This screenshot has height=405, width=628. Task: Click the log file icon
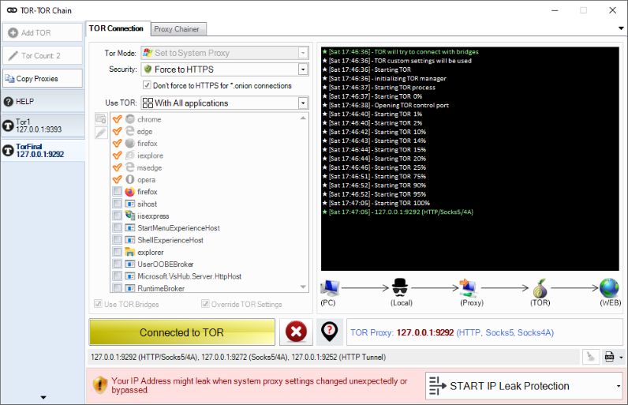(x=610, y=357)
